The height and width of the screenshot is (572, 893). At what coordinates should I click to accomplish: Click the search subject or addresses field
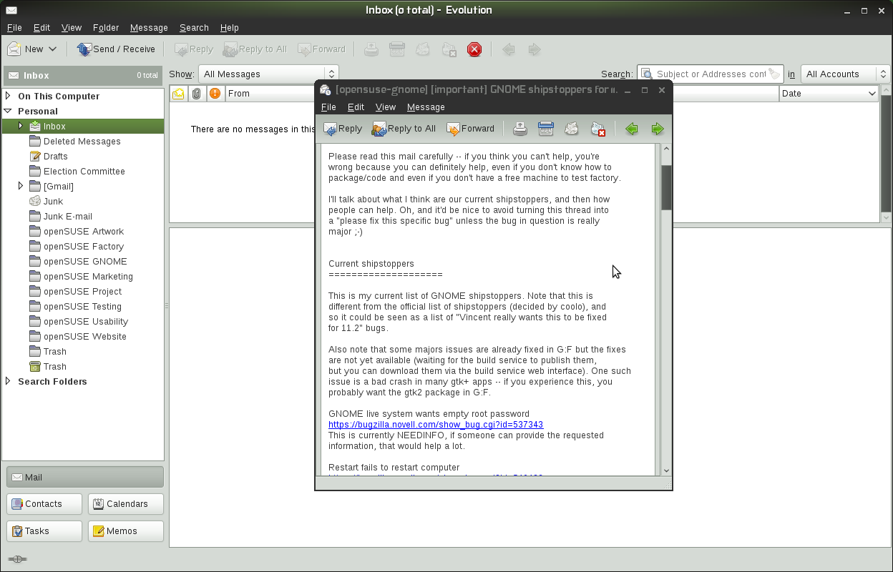[710, 74]
